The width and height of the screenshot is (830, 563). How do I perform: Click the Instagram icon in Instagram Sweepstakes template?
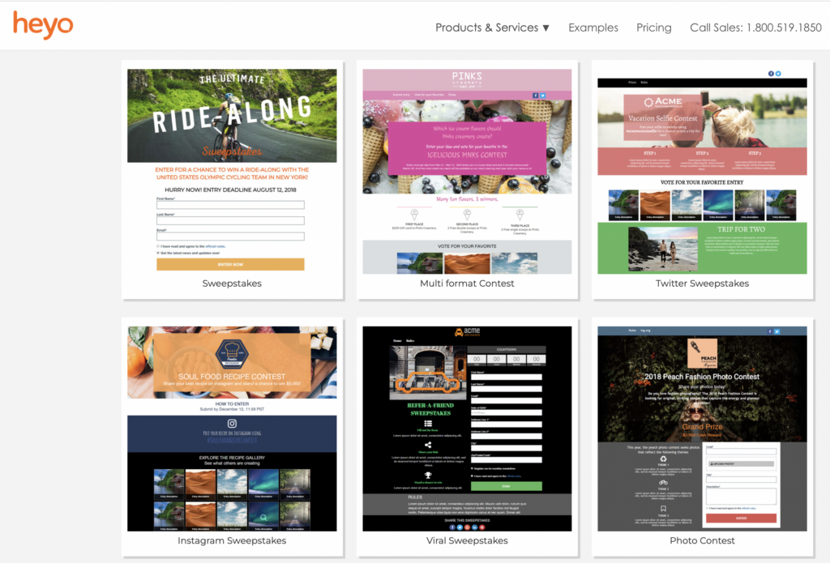click(x=233, y=424)
